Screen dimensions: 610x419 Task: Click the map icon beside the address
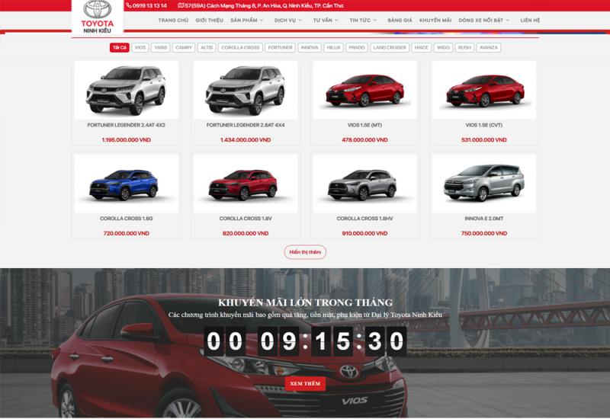pyautogui.click(x=180, y=5)
